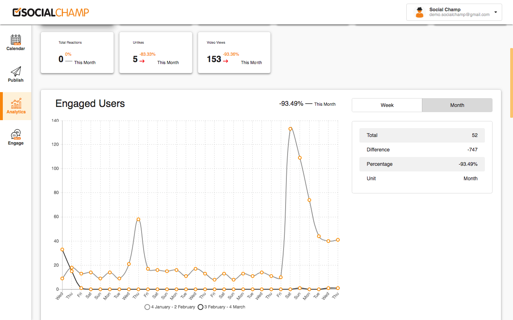Click the red arrow in Unlikes card

tap(142, 61)
